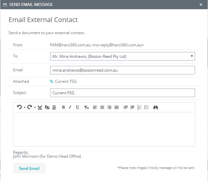Click the From address text
The width and height of the screenshot is (208, 182).
click(97, 45)
